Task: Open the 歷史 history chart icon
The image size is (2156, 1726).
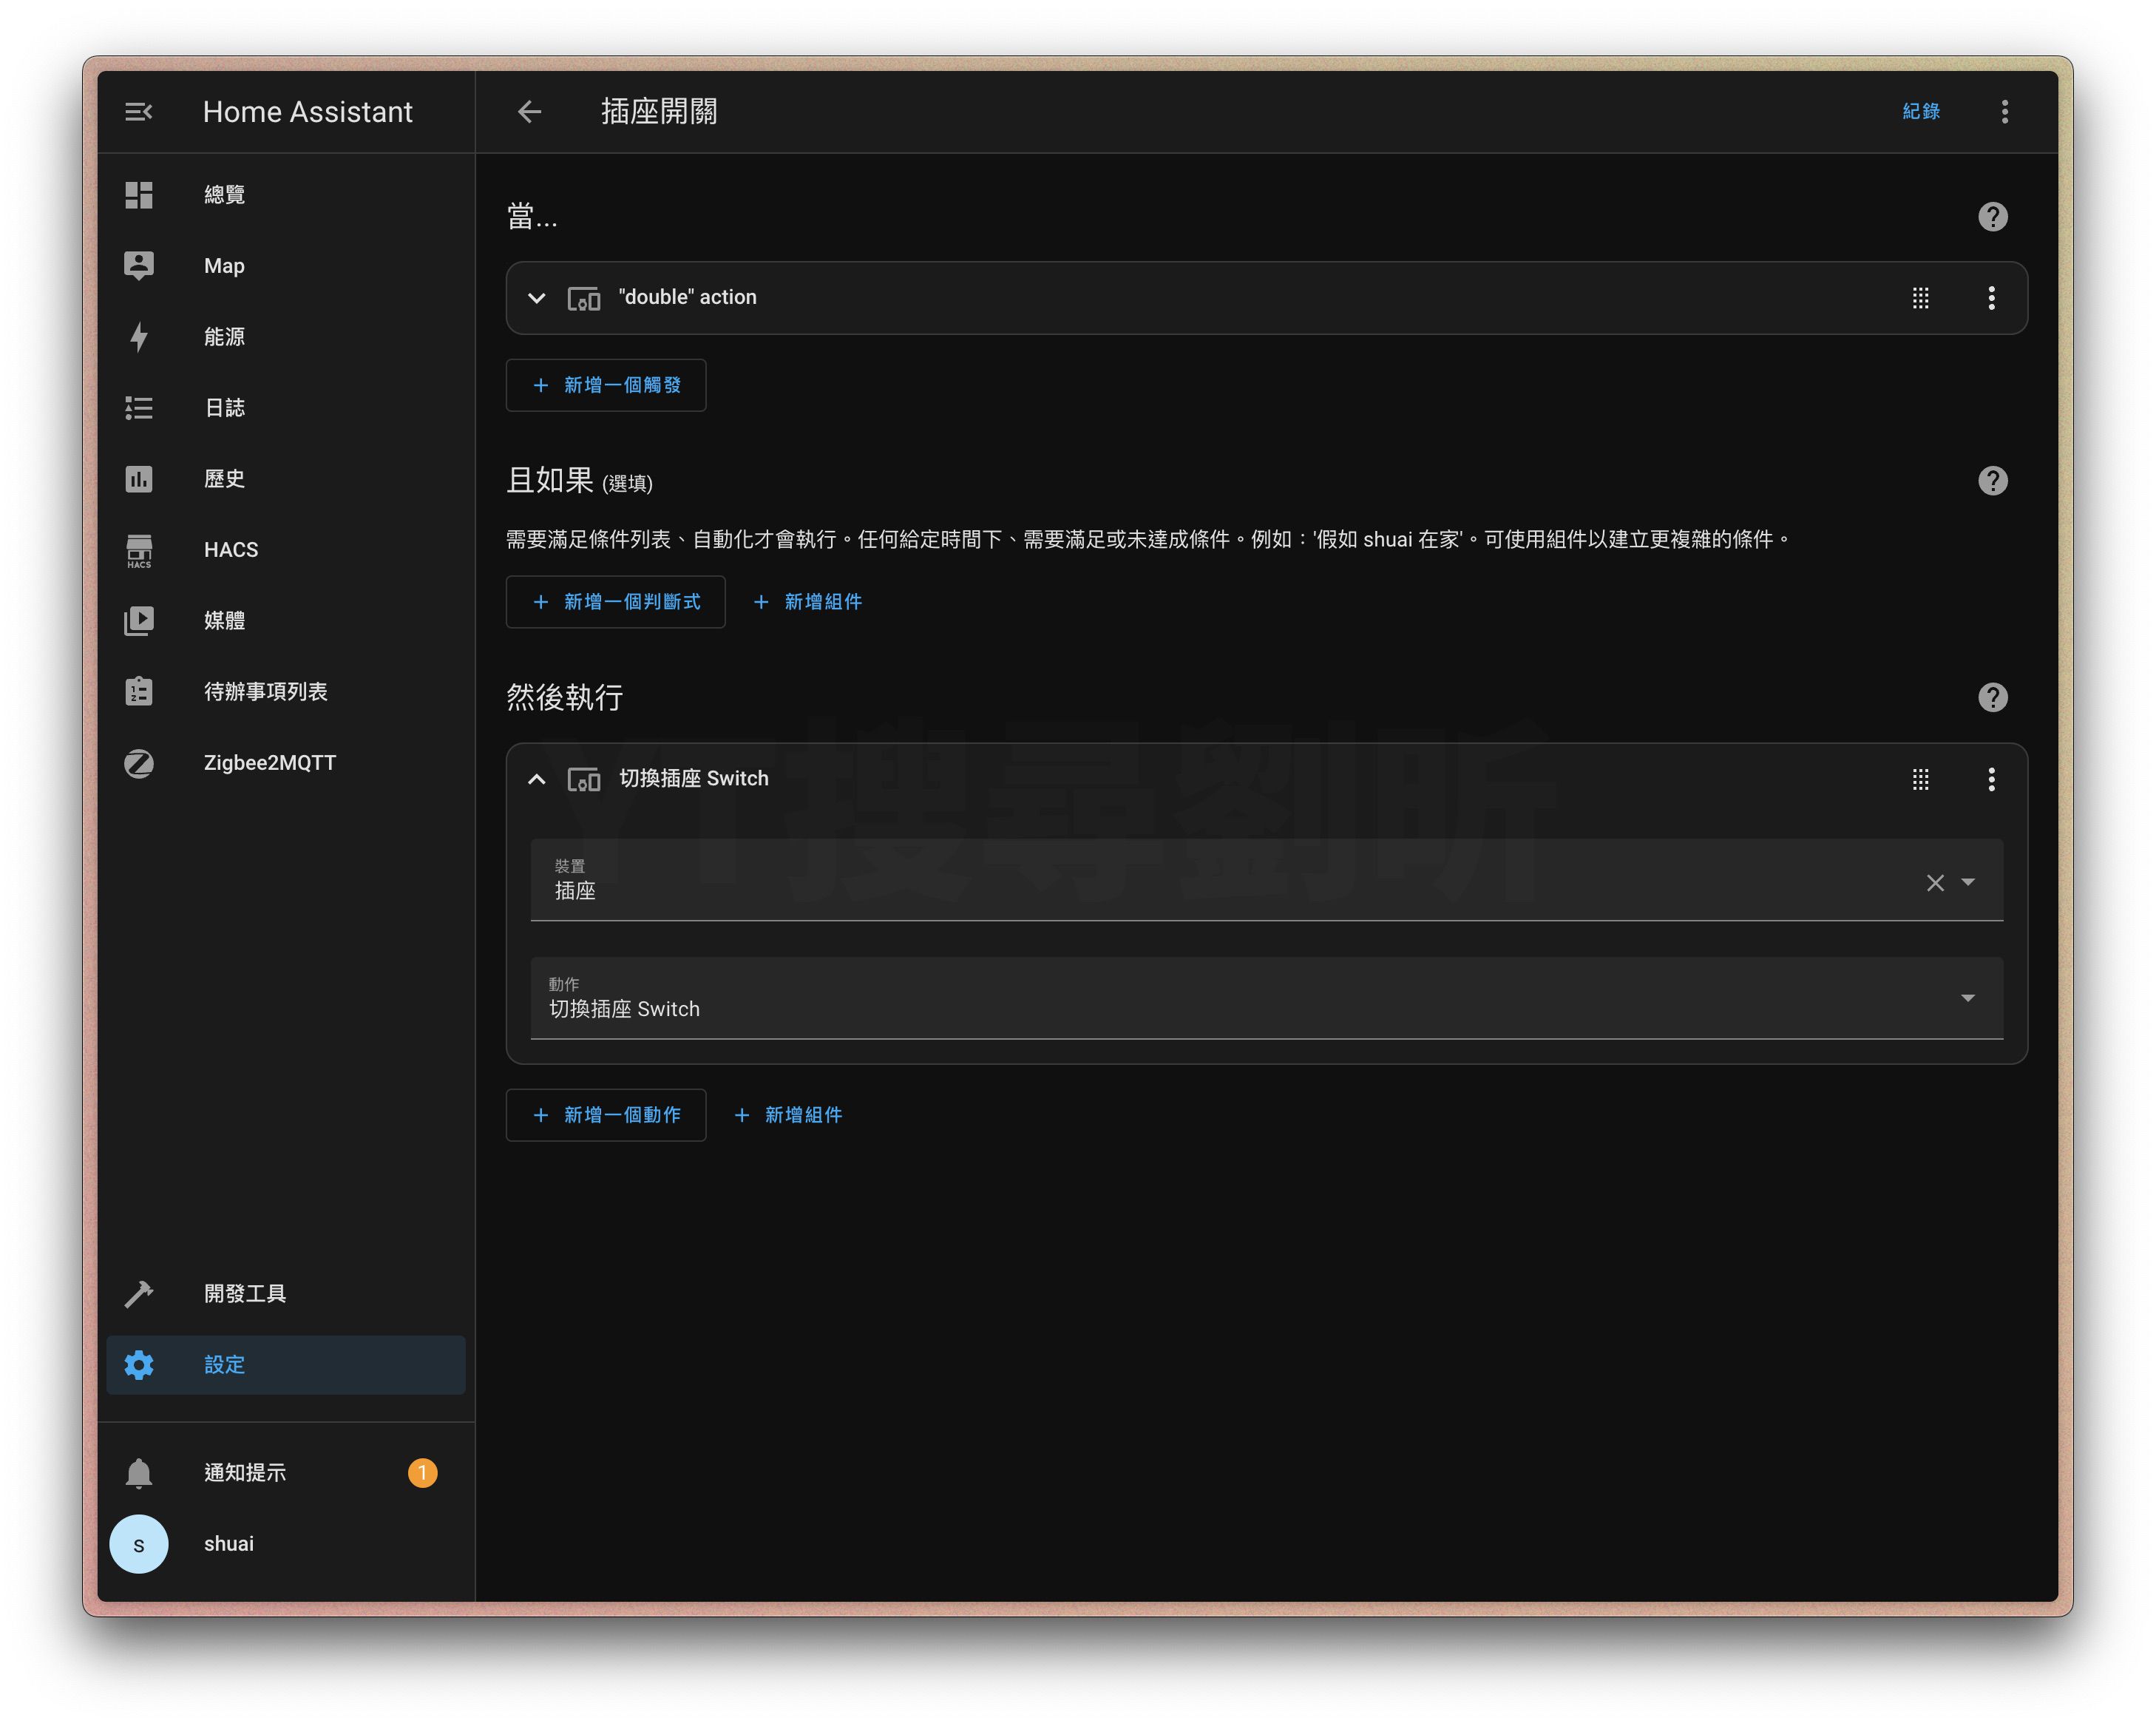Action: 139,479
